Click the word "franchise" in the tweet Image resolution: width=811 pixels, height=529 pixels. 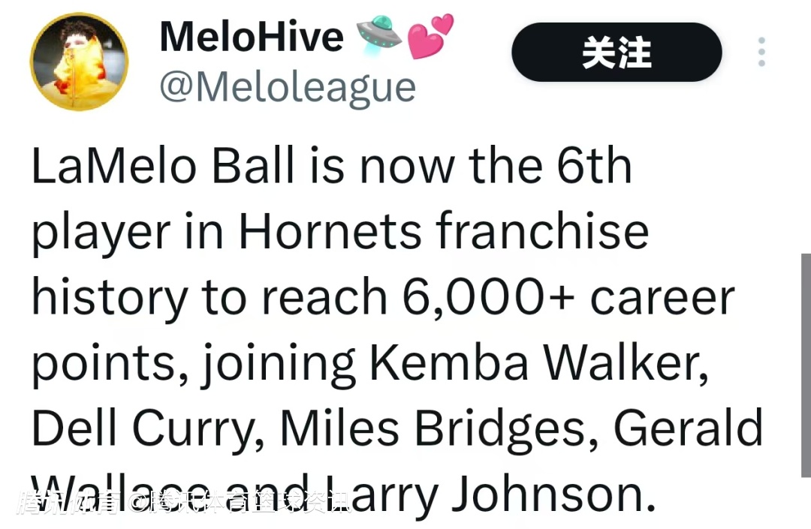click(542, 231)
